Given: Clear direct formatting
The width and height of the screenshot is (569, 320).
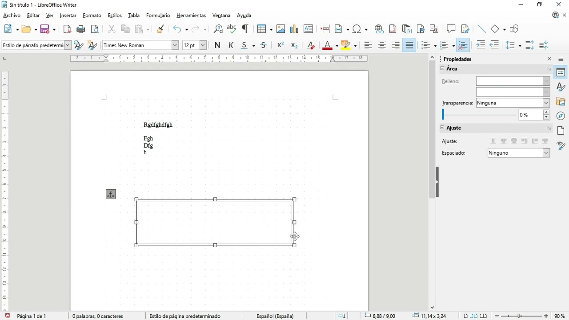Looking at the screenshot, I should pos(311,45).
